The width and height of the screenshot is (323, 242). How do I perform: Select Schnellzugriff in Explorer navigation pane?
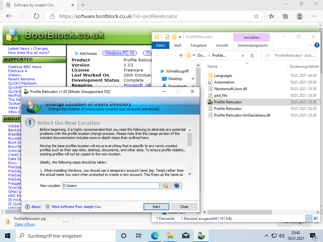pyautogui.click(x=177, y=71)
